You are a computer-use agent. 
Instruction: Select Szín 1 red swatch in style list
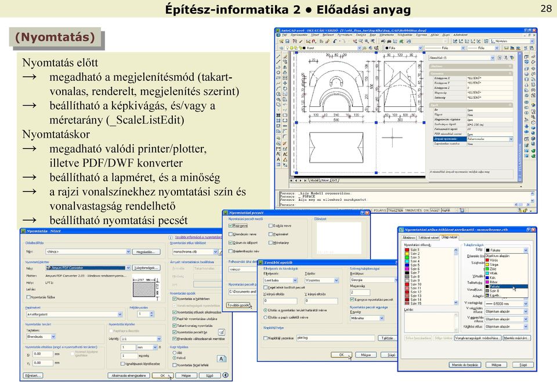[x=407, y=250]
